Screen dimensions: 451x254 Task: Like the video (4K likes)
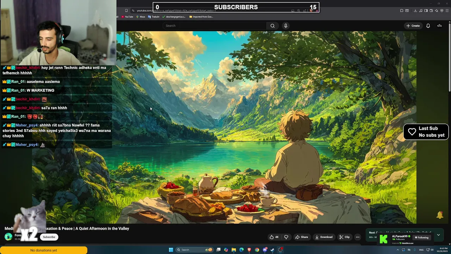point(274,237)
